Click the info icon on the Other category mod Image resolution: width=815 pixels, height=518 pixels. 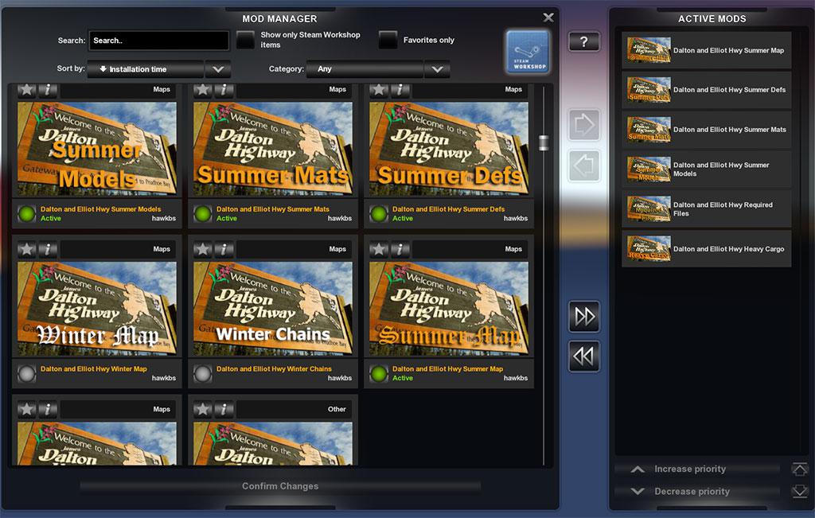click(x=224, y=410)
